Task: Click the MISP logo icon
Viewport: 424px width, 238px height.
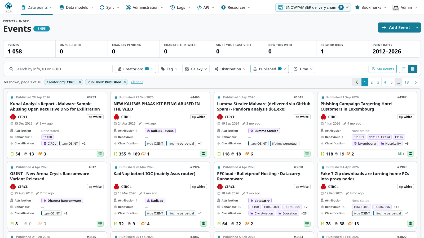Action: (8, 6)
